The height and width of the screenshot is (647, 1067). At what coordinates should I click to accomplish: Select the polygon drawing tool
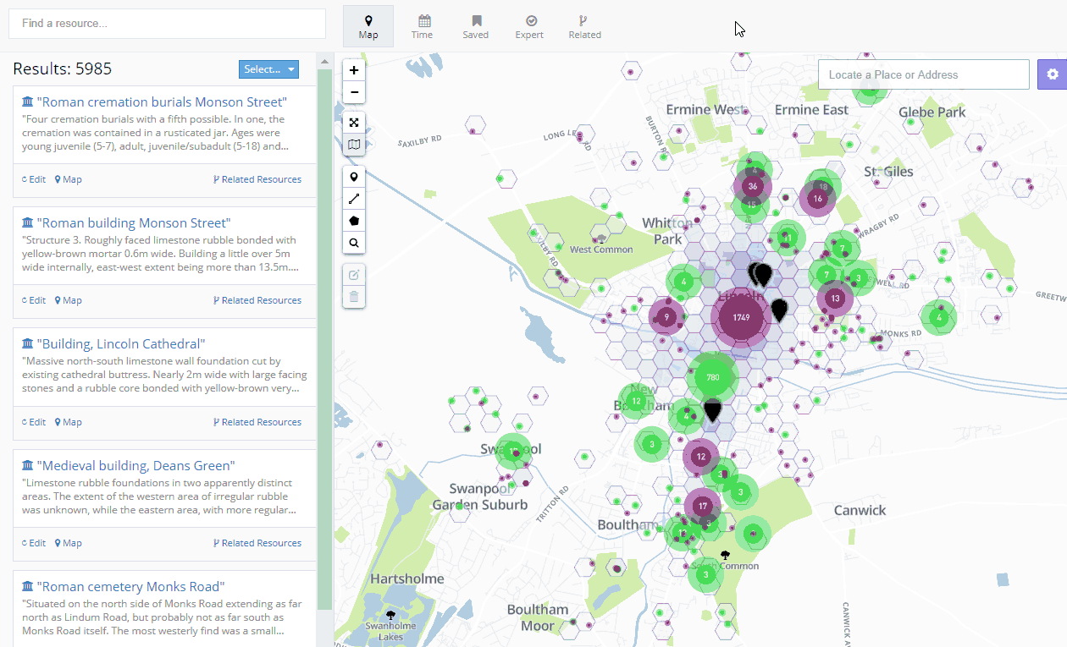tap(354, 221)
